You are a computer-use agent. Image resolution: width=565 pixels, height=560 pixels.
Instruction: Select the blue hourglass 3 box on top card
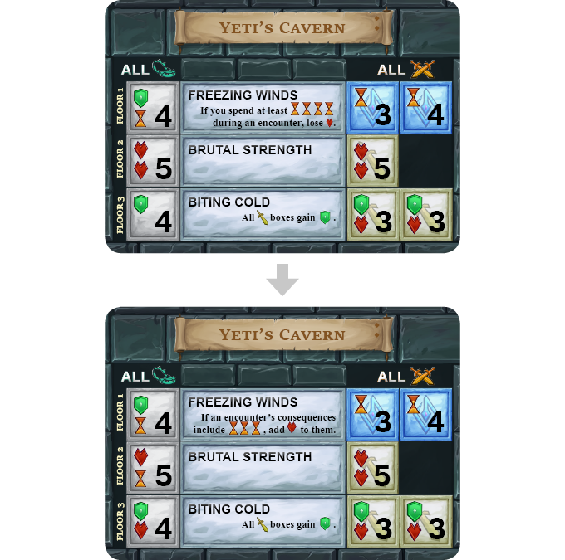point(372,108)
